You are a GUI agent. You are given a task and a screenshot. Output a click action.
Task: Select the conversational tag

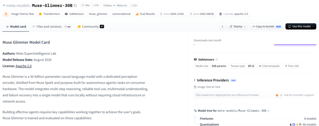121,14
